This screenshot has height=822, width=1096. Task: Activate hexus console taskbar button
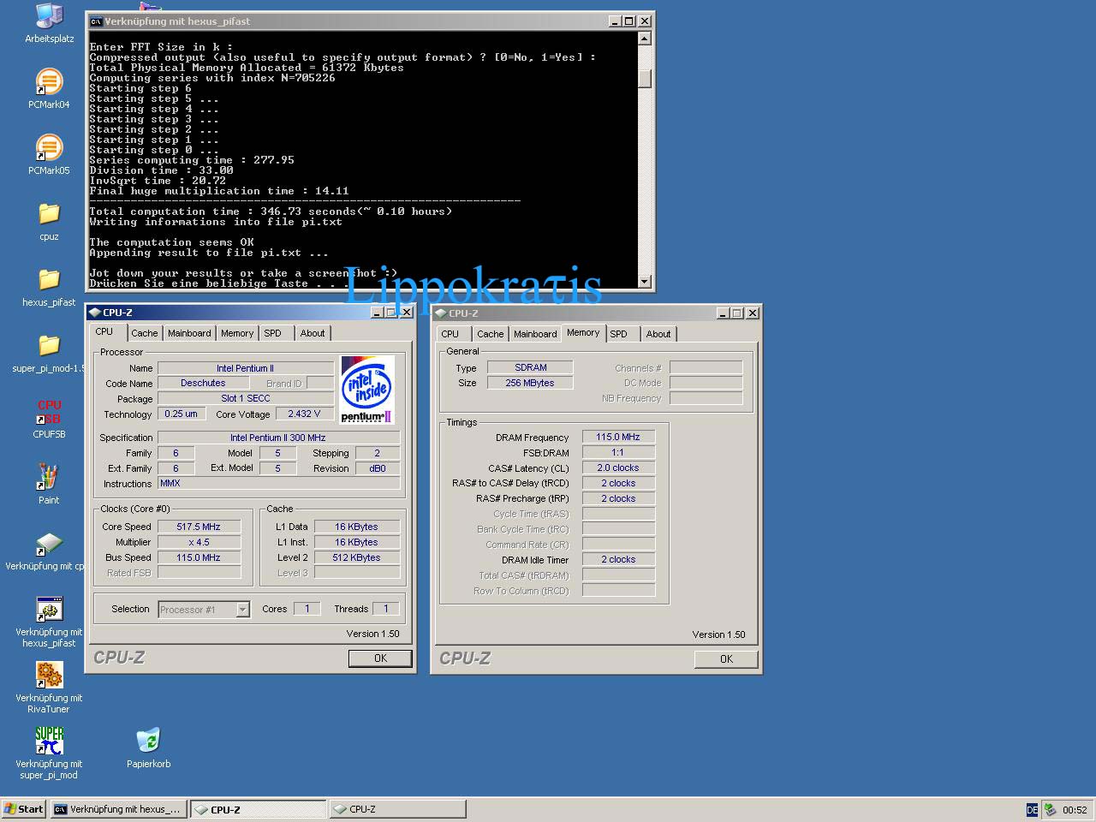click(118, 809)
